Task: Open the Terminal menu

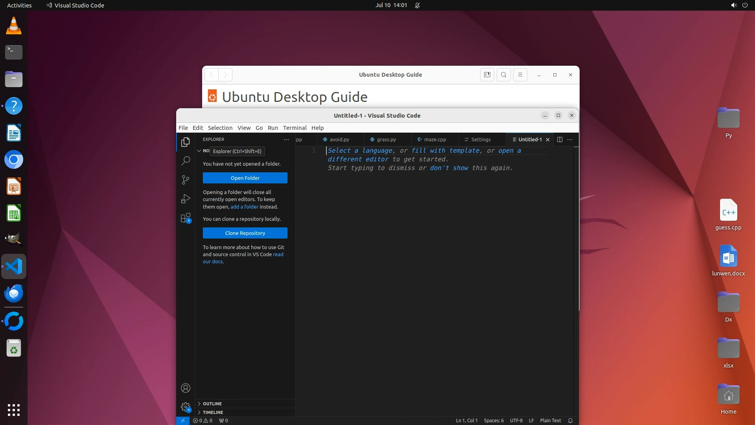Action: [295, 128]
